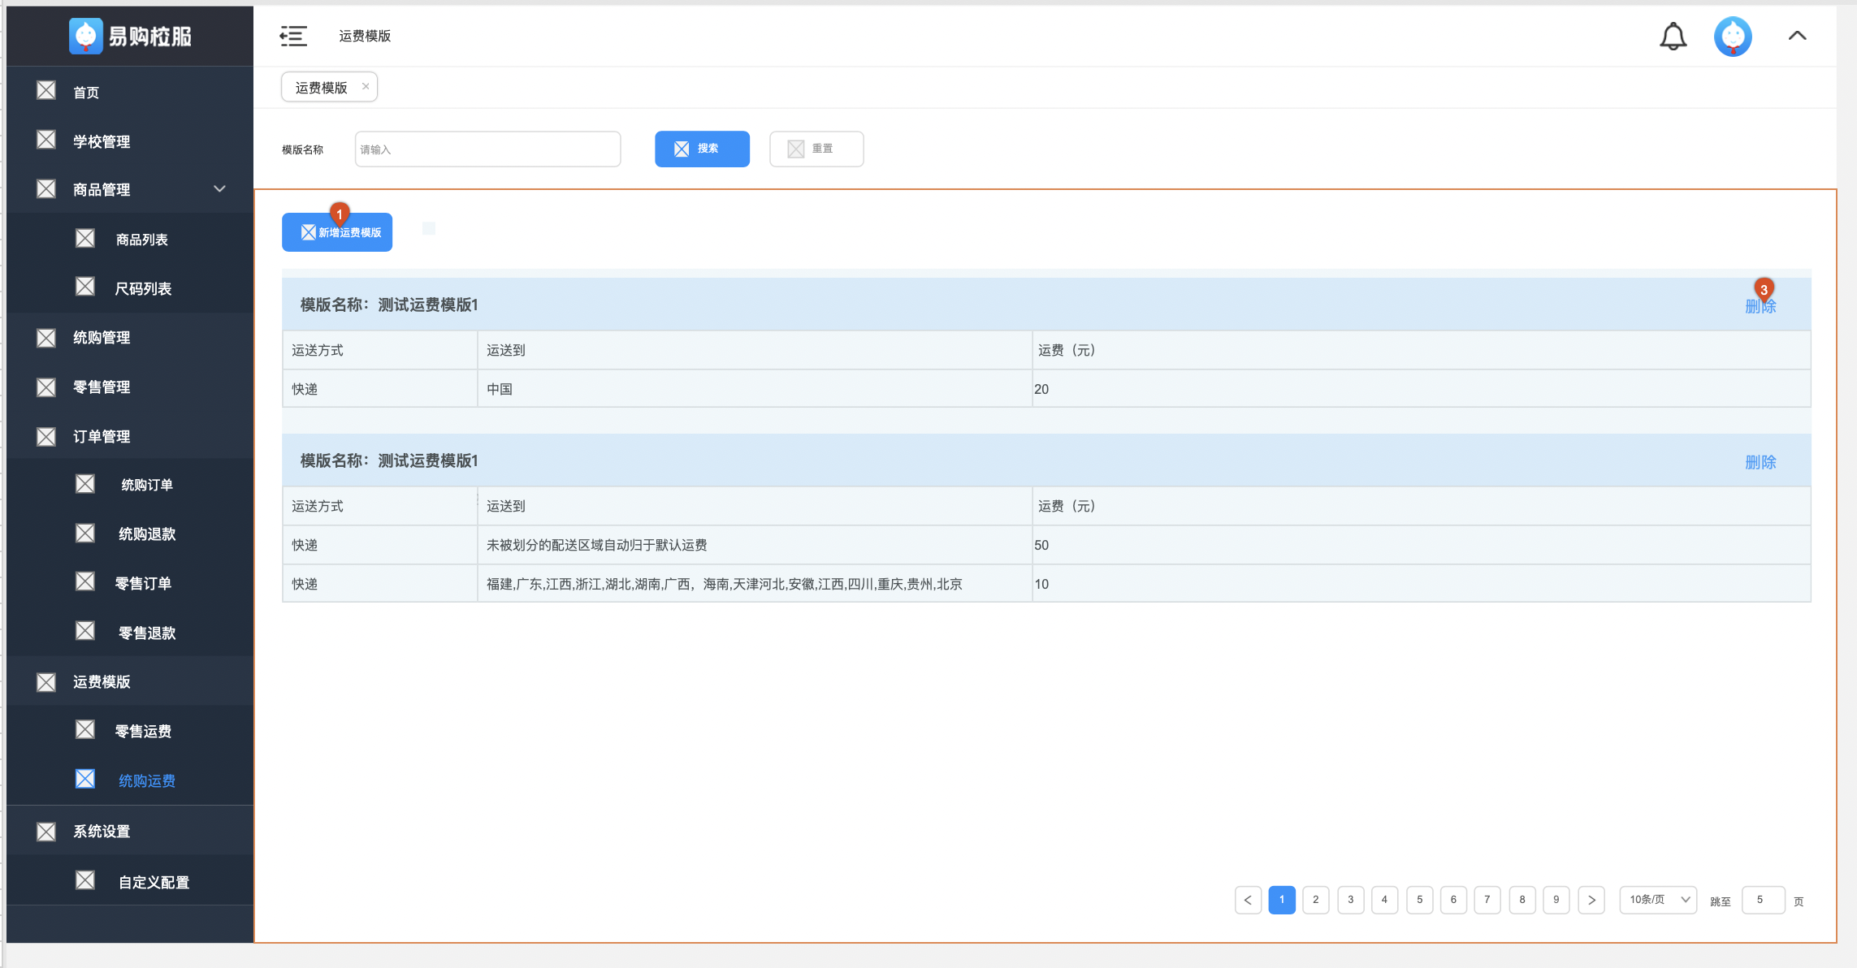Click the icon beside 零售运费
The width and height of the screenshot is (1857, 968).
point(85,730)
